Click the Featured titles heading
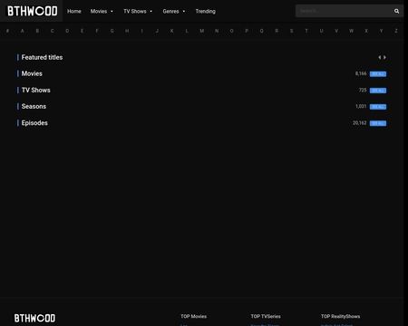This screenshot has width=408, height=326. [42, 57]
